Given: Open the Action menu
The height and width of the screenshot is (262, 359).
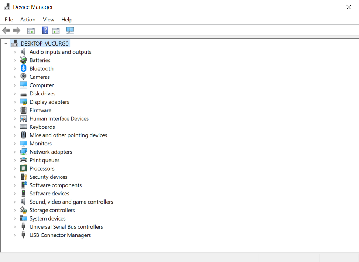Looking at the screenshot, I should (x=28, y=19).
